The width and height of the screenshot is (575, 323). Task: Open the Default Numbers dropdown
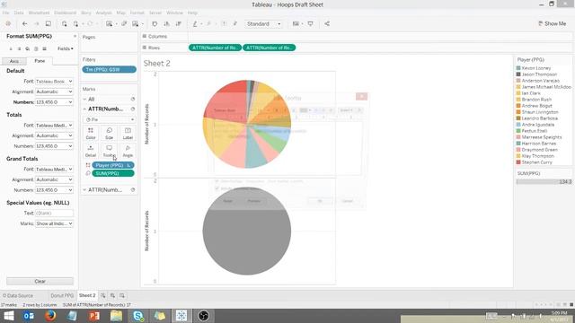tap(54, 102)
